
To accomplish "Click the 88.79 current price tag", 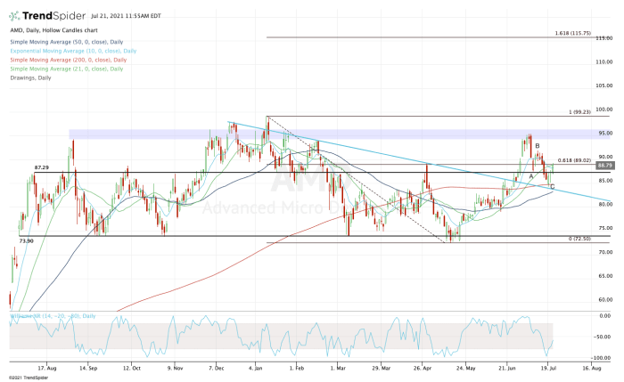I will (605, 165).
